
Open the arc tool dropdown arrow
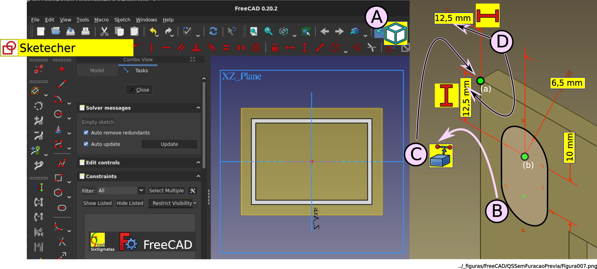(69, 103)
